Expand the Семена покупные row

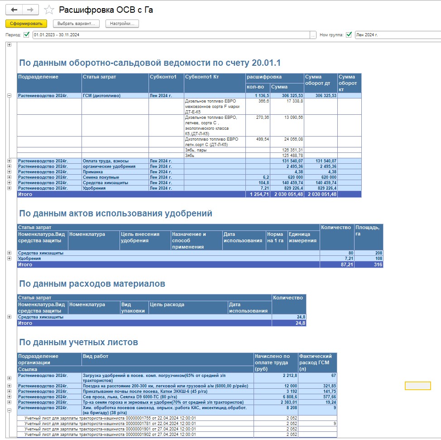pos(9,177)
